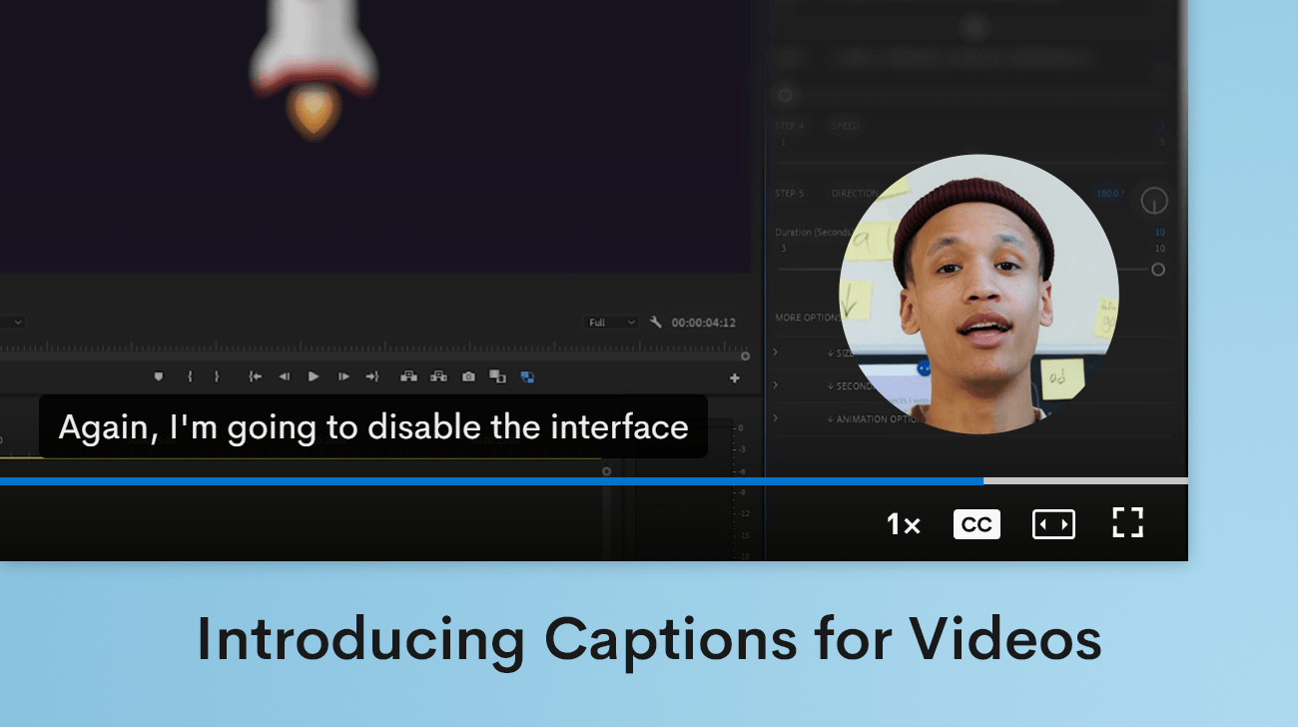Disable the CC closed captions

[976, 523]
